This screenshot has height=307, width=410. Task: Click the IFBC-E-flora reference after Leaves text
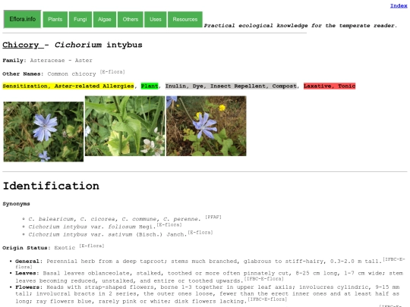point(263,279)
